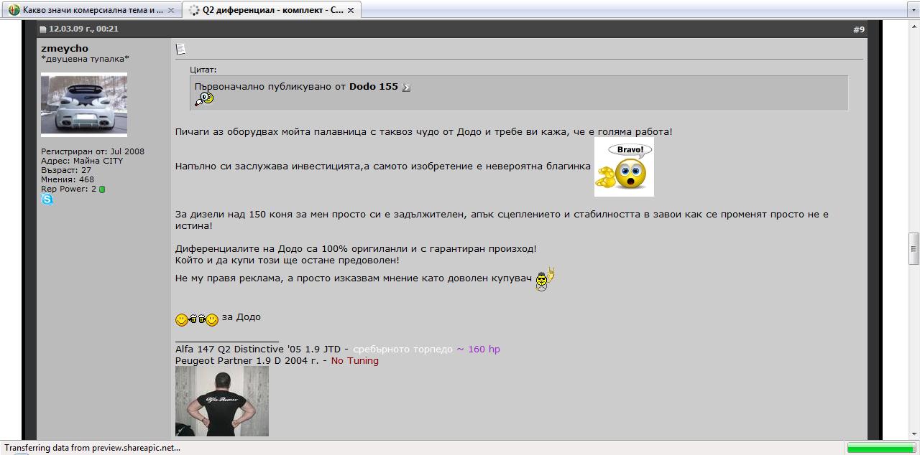The width and height of the screenshot is (920, 455).
Task: Click the beer-toast smileys before 'за Додо'
Action: pos(197,319)
